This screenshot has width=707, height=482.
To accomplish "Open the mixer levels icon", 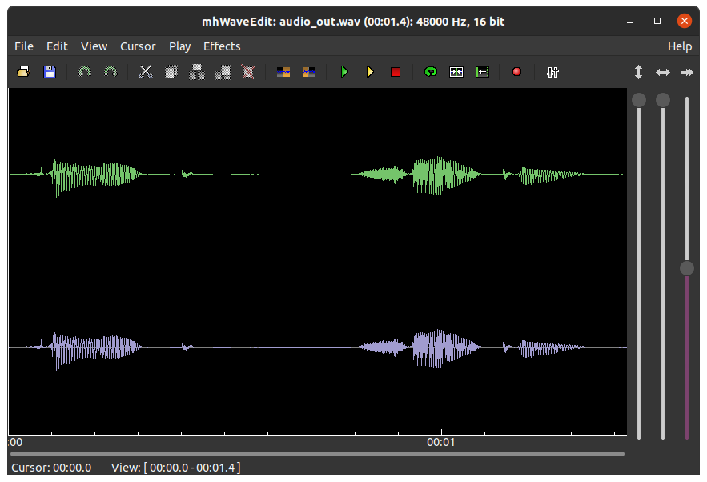I will [552, 72].
